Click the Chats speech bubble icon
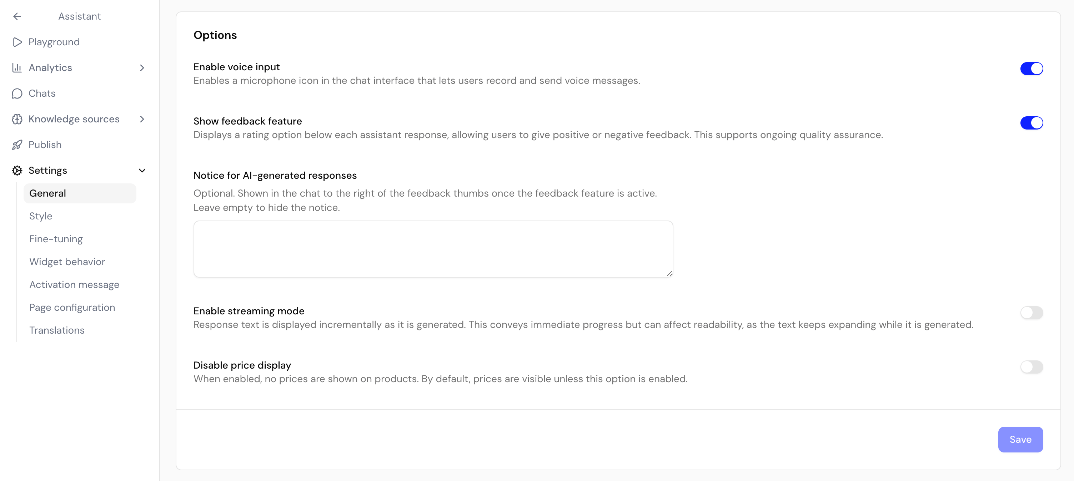1074x481 pixels. (17, 93)
